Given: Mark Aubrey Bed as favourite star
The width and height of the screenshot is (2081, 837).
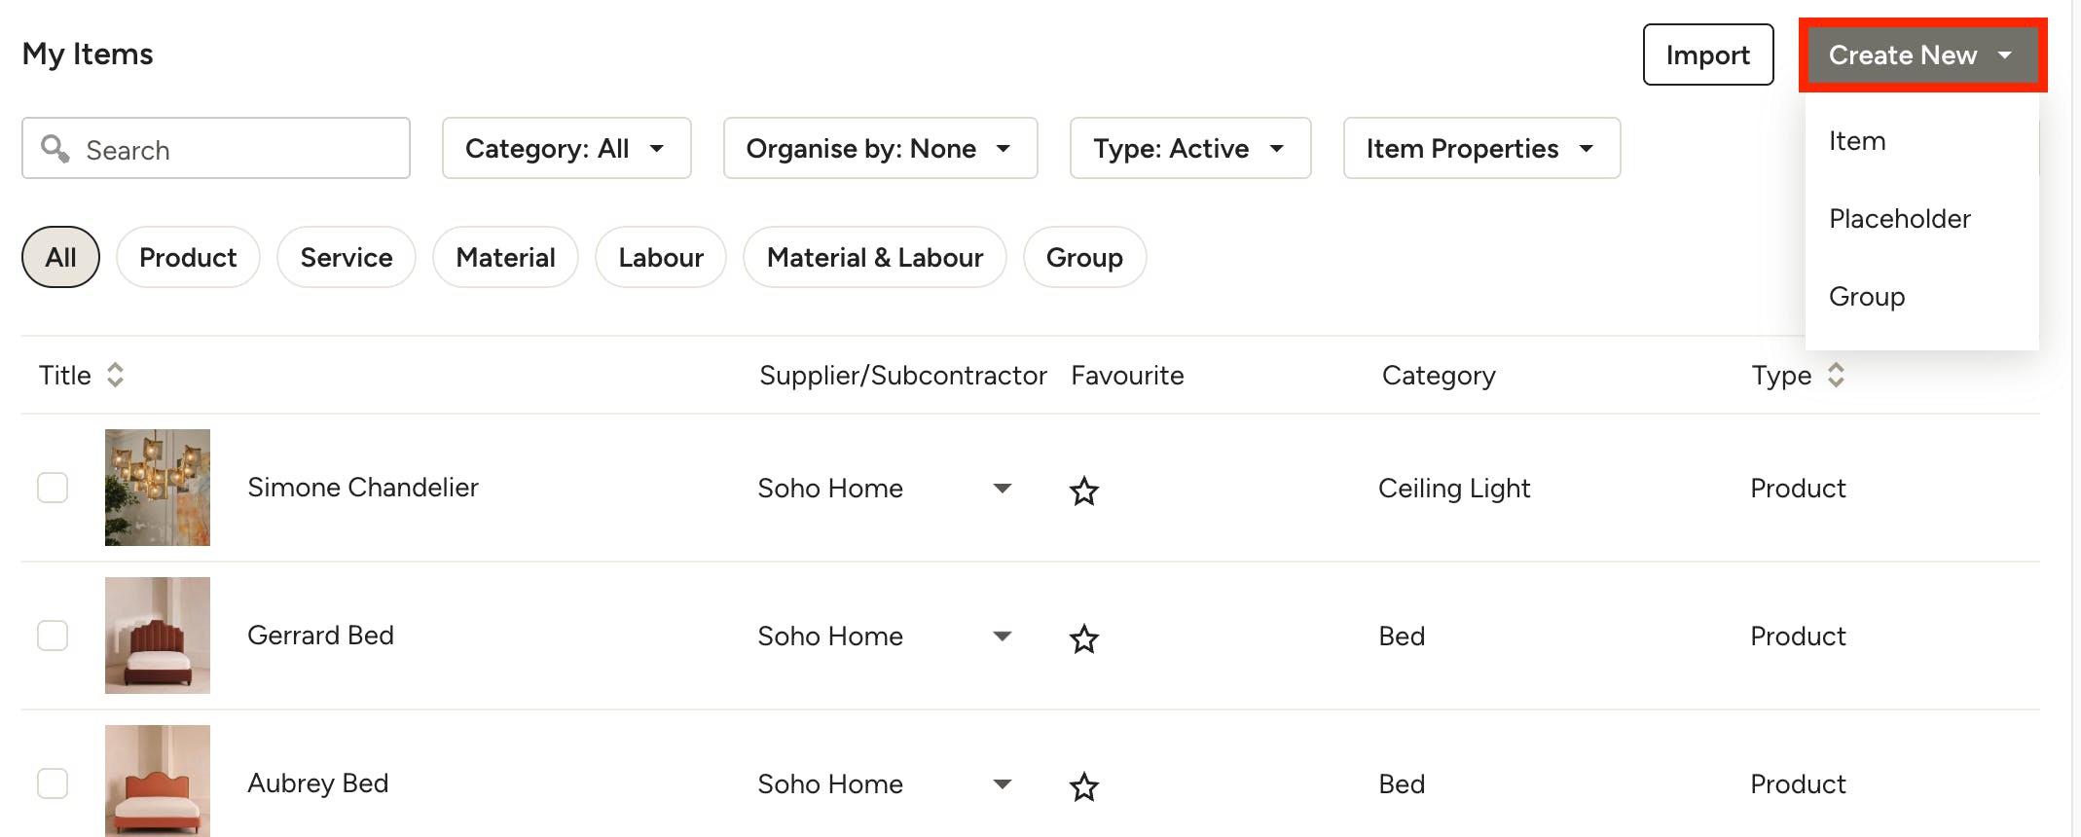Looking at the screenshot, I should tap(1083, 786).
